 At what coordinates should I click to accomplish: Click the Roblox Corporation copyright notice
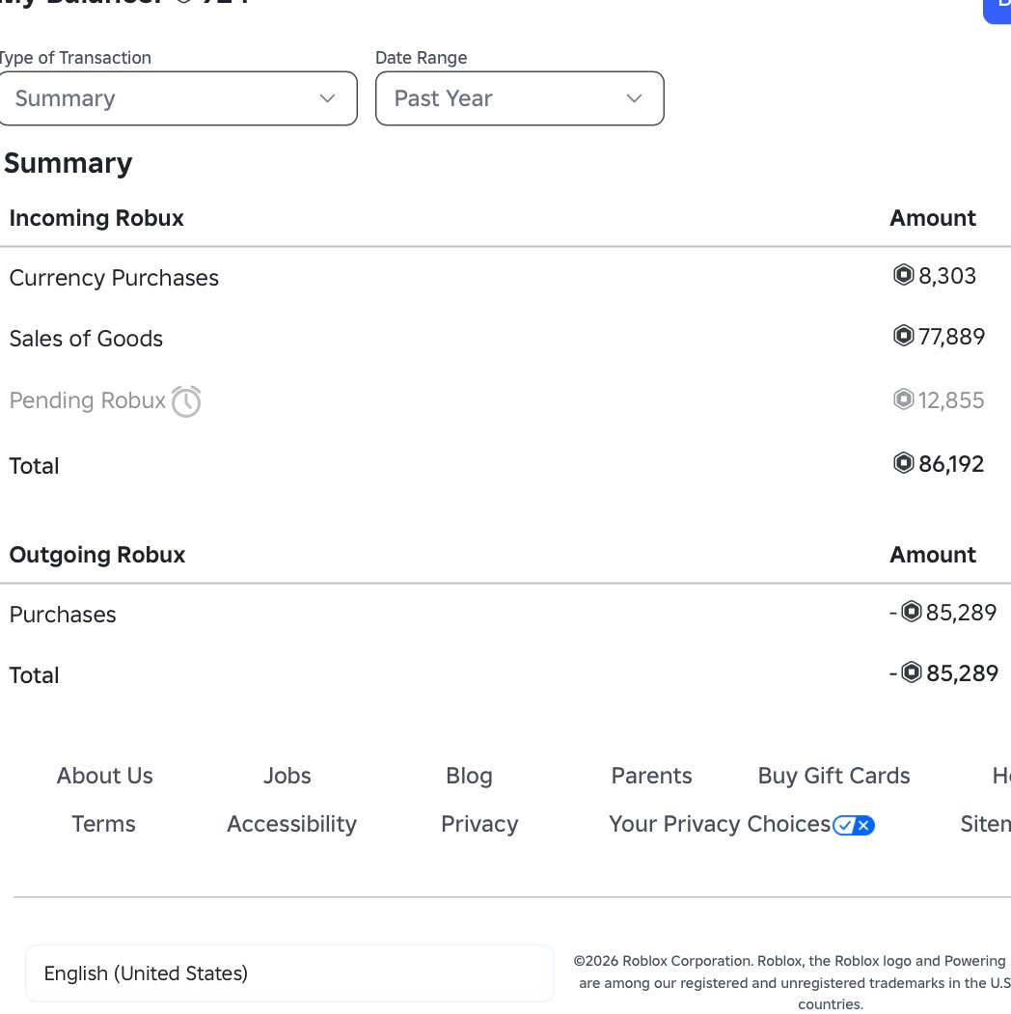pos(793,982)
